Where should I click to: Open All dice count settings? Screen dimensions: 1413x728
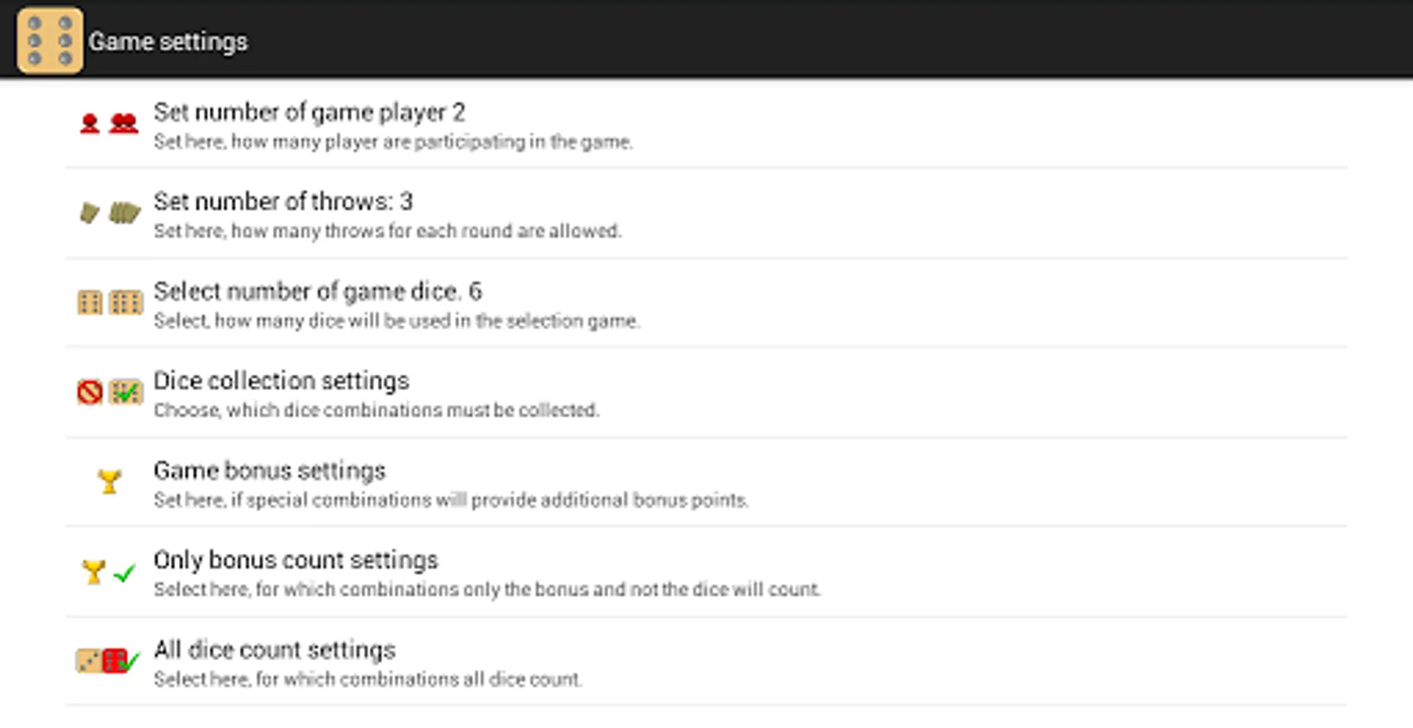point(275,650)
